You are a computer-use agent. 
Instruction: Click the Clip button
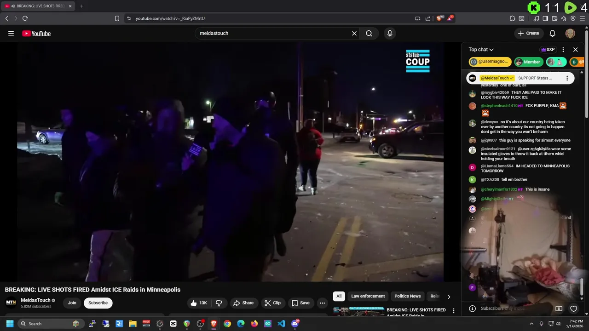coord(272,303)
